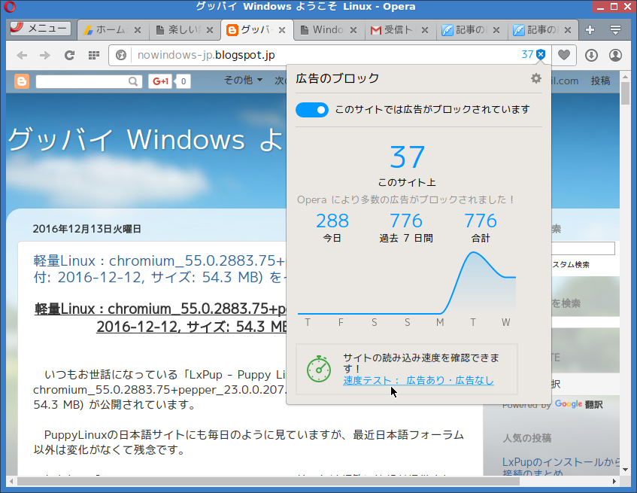Screen dimensions: 637x493
Task: Open the blog title グッバイ Windows
Action: pos(145,140)
